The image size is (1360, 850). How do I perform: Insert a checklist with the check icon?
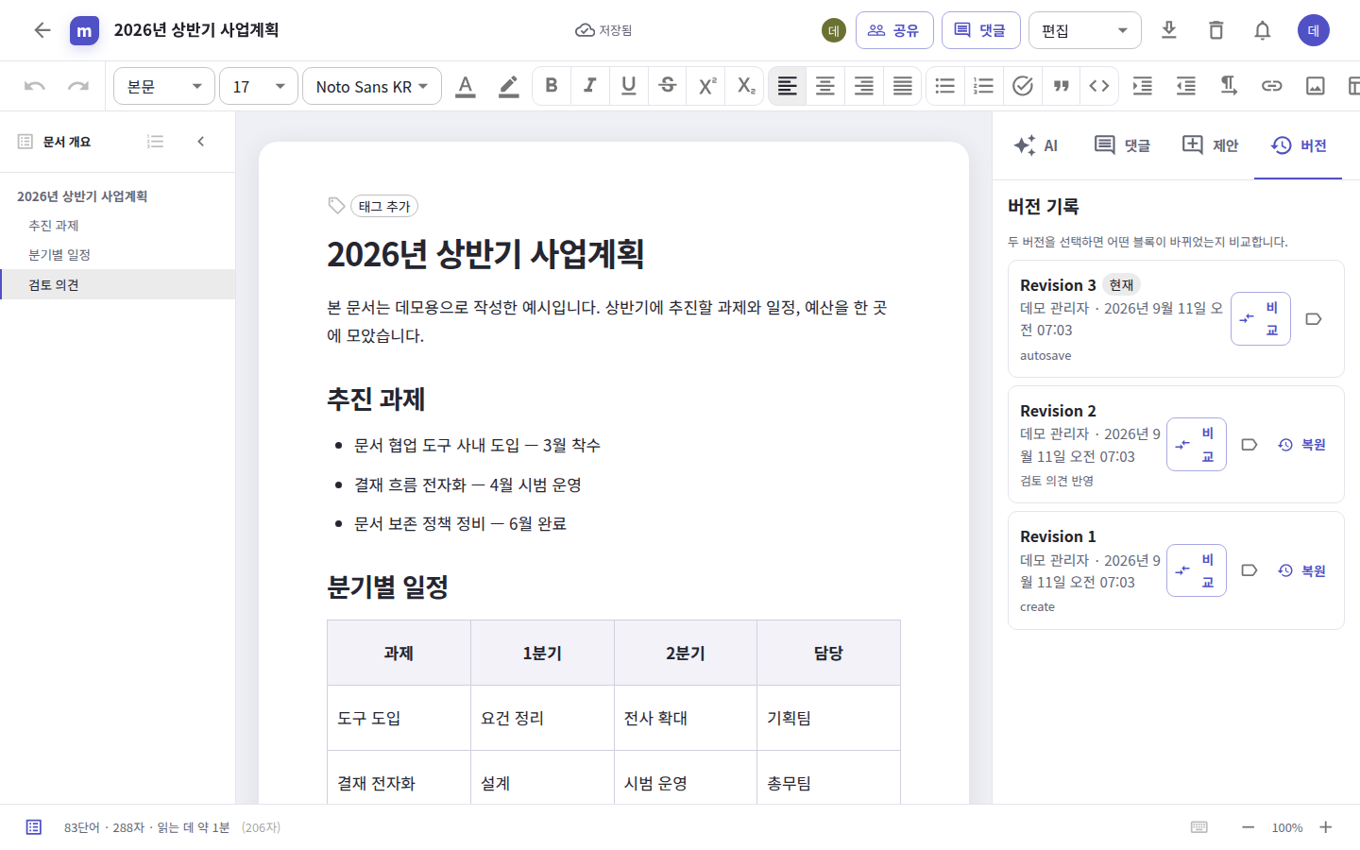click(1023, 86)
